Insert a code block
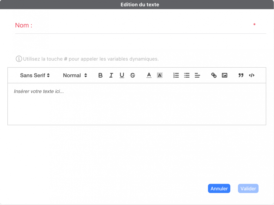Image resolution: width=274 pixels, height=205 pixels. 252,75
